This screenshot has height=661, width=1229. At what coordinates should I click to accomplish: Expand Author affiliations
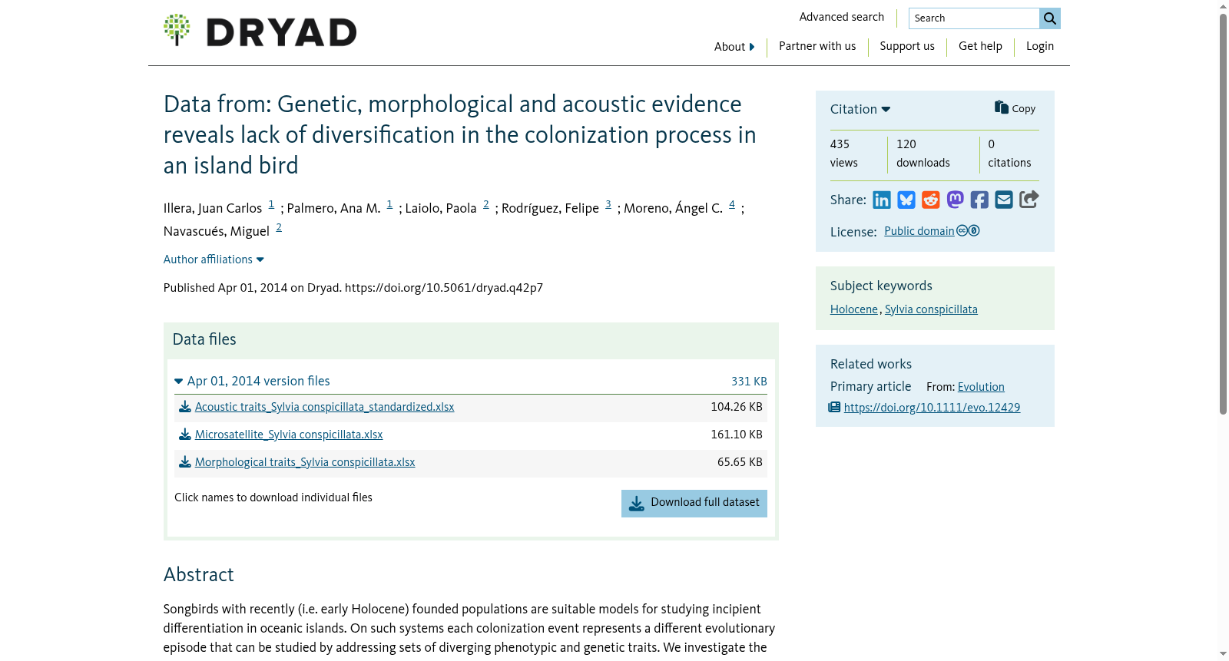tap(214, 259)
